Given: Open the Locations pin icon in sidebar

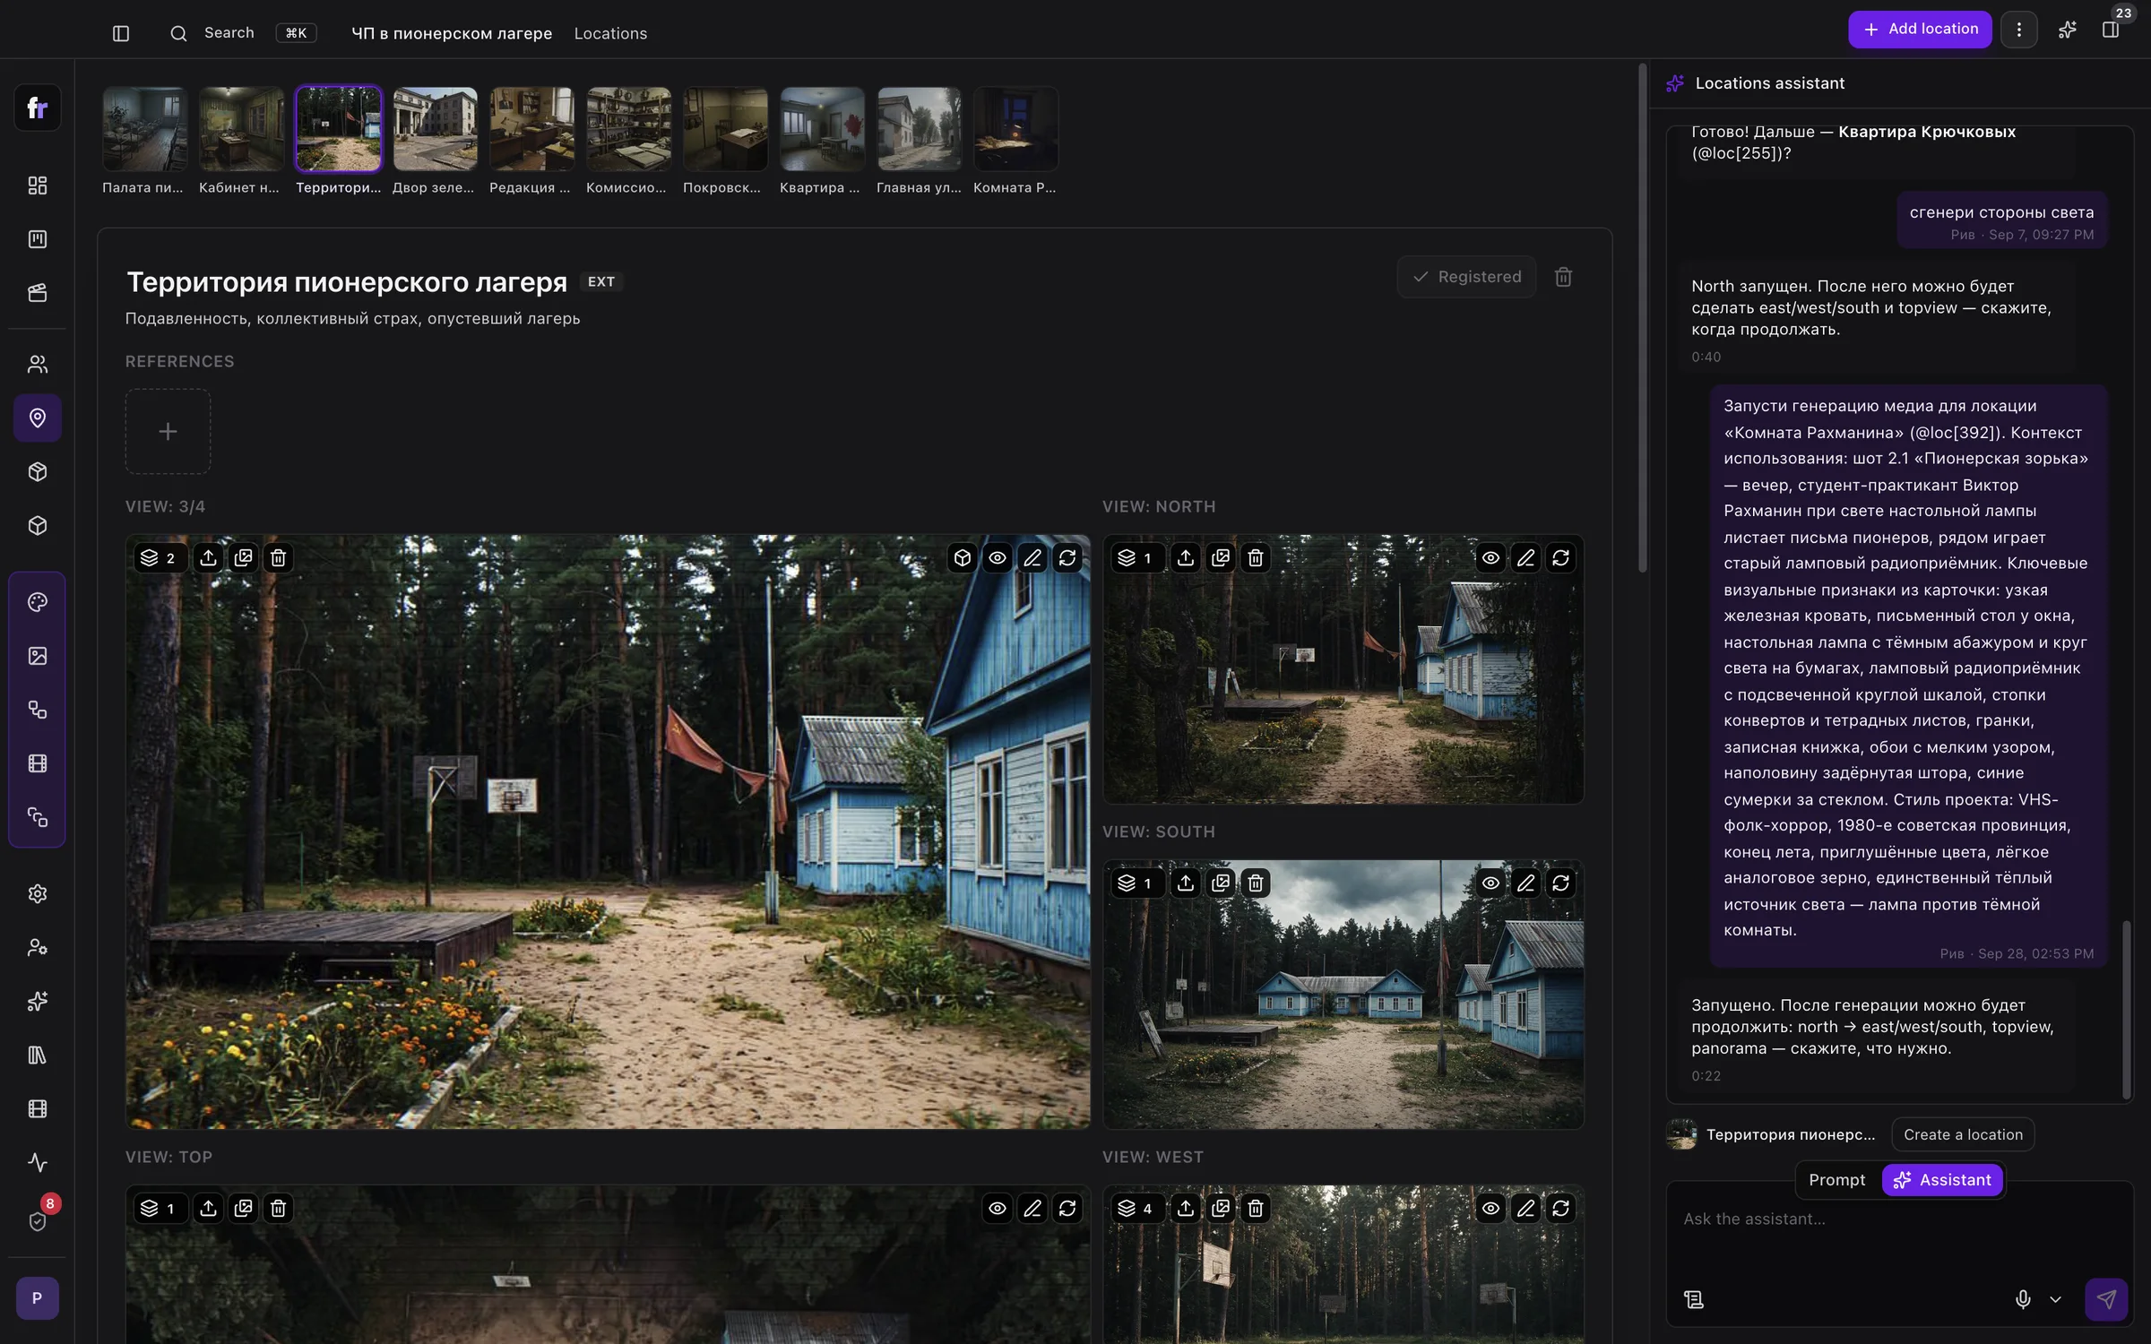Looking at the screenshot, I should click(38, 418).
